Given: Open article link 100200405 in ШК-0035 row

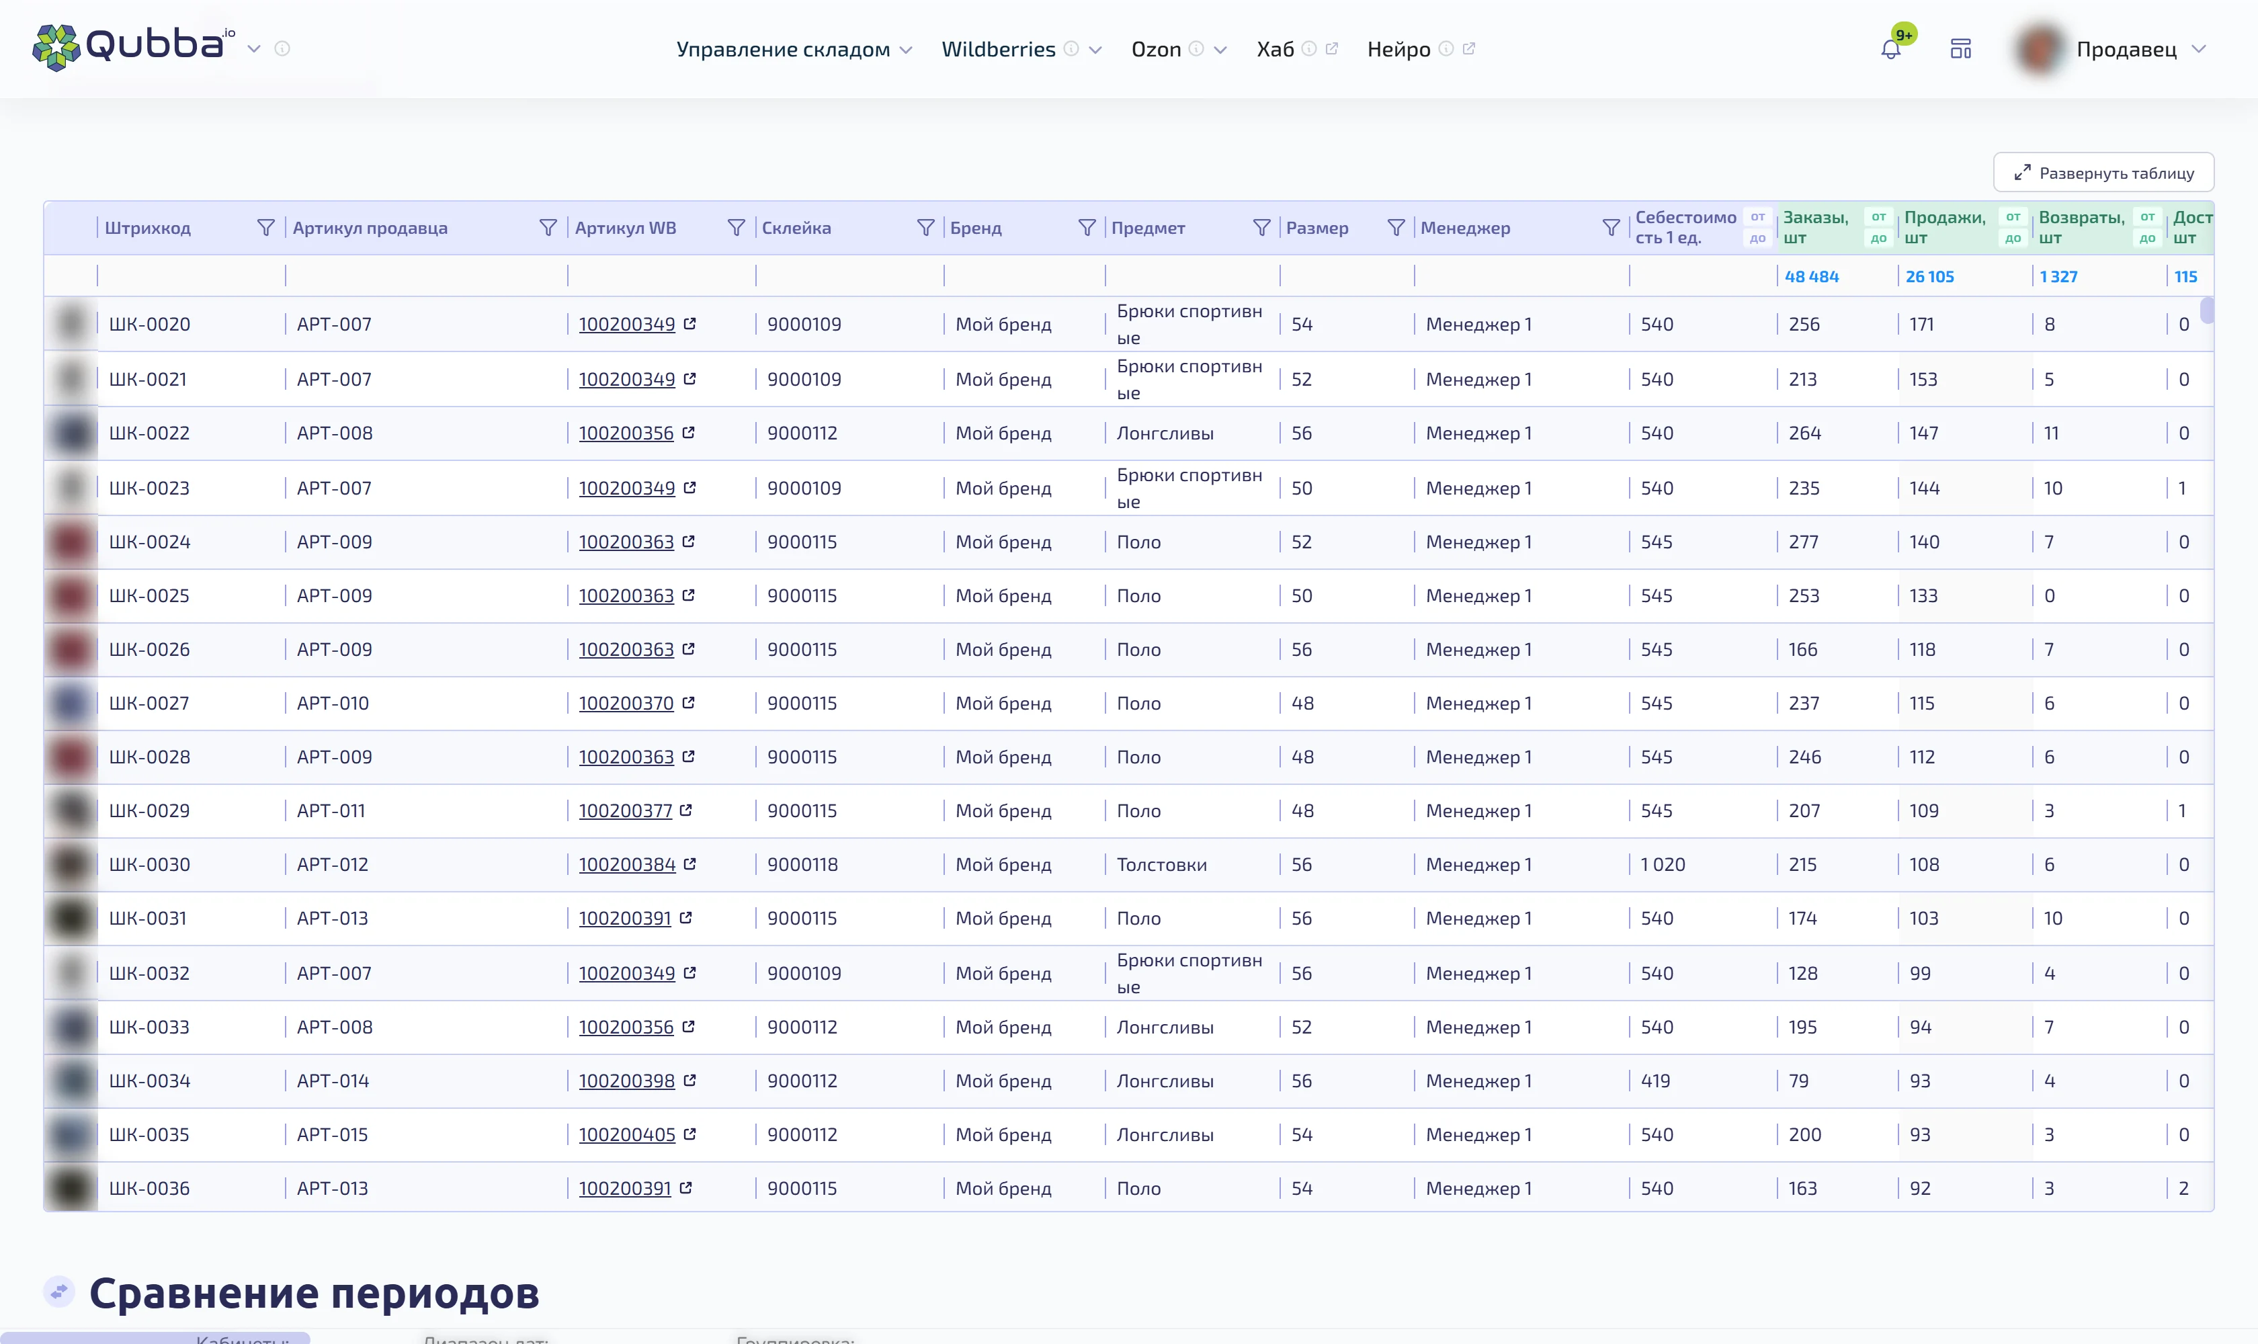Looking at the screenshot, I should (627, 1134).
